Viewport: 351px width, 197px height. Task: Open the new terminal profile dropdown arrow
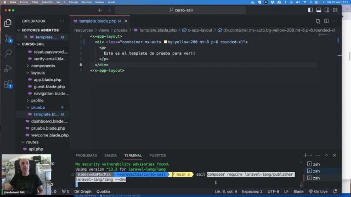(x=311, y=155)
